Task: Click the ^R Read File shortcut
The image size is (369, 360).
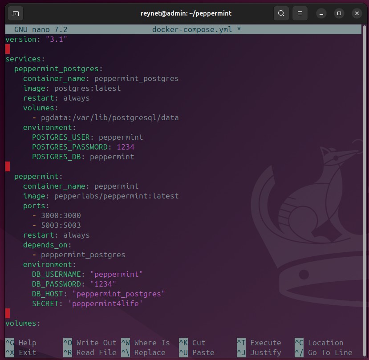Action: pyautogui.click(x=89, y=353)
